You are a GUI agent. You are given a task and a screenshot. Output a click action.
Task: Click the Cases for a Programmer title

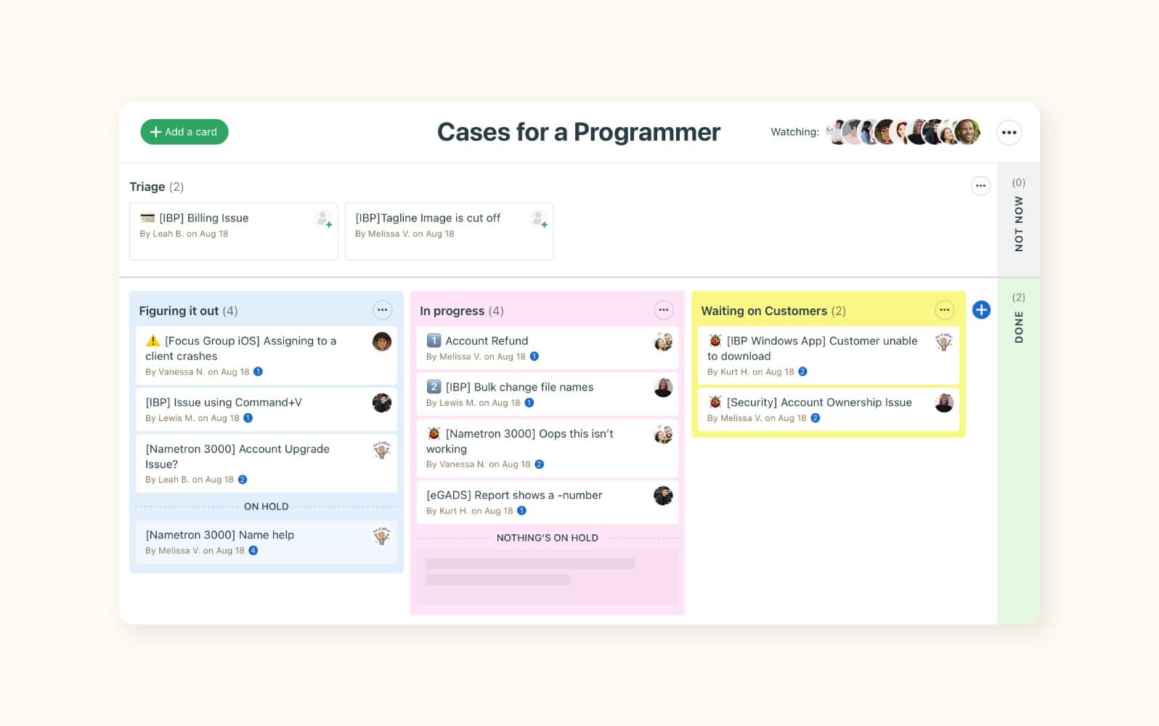click(x=579, y=132)
